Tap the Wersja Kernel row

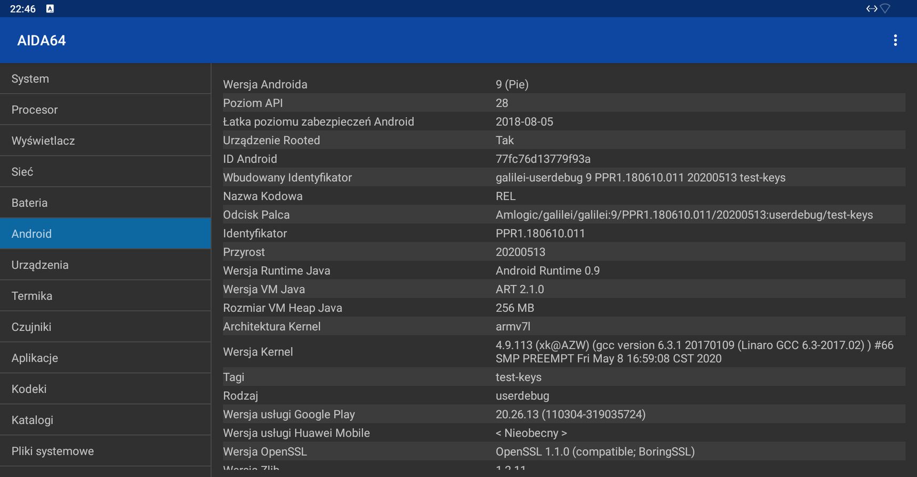pyautogui.click(x=564, y=352)
